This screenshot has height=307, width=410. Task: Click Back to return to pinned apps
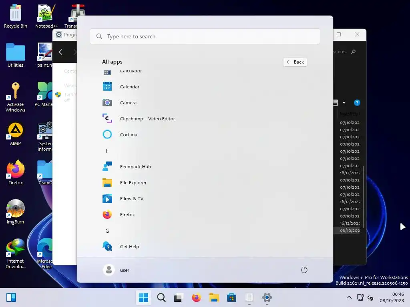(x=295, y=62)
